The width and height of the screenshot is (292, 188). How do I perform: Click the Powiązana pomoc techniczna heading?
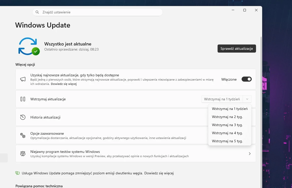point(39,186)
